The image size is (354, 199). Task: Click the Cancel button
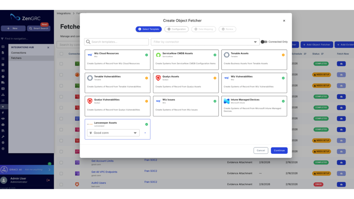(x=261, y=151)
